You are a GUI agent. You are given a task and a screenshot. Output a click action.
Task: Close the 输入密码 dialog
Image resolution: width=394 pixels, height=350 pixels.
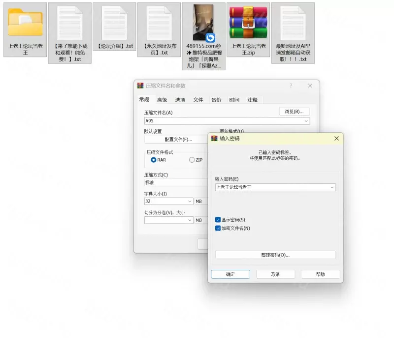click(337, 139)
